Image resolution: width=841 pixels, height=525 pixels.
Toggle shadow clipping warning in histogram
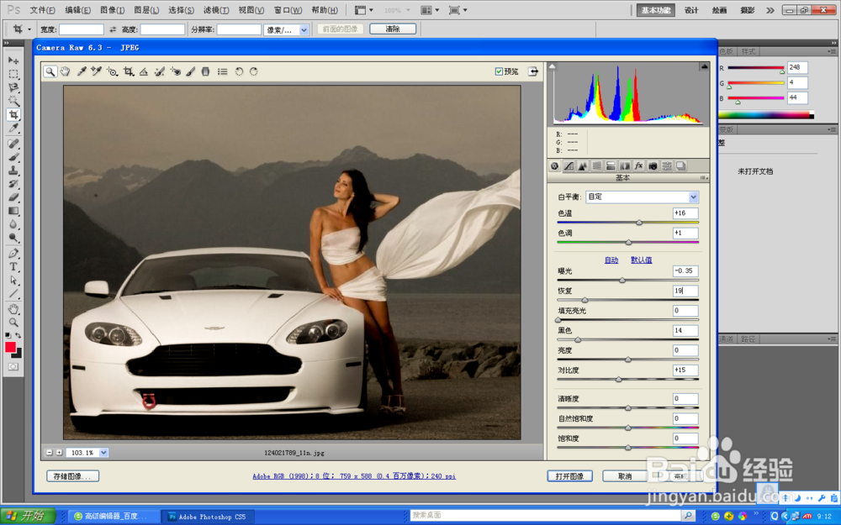point(552,66)
